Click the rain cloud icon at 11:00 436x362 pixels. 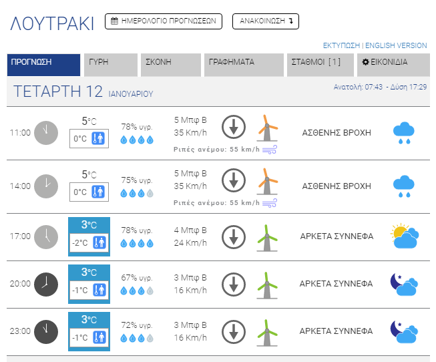pos(403,133)
